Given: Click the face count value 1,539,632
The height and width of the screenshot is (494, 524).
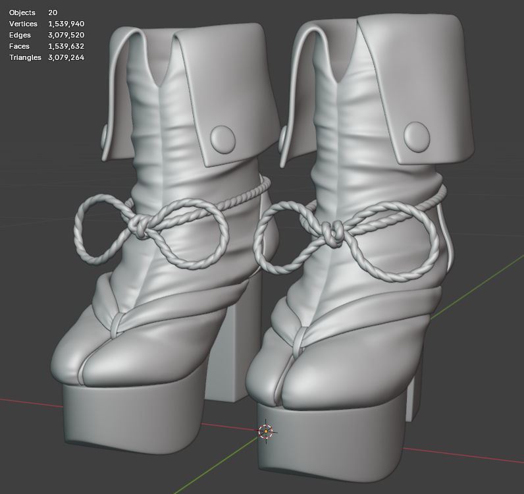Looking at the screenshot, I should [x=66, y=46].
